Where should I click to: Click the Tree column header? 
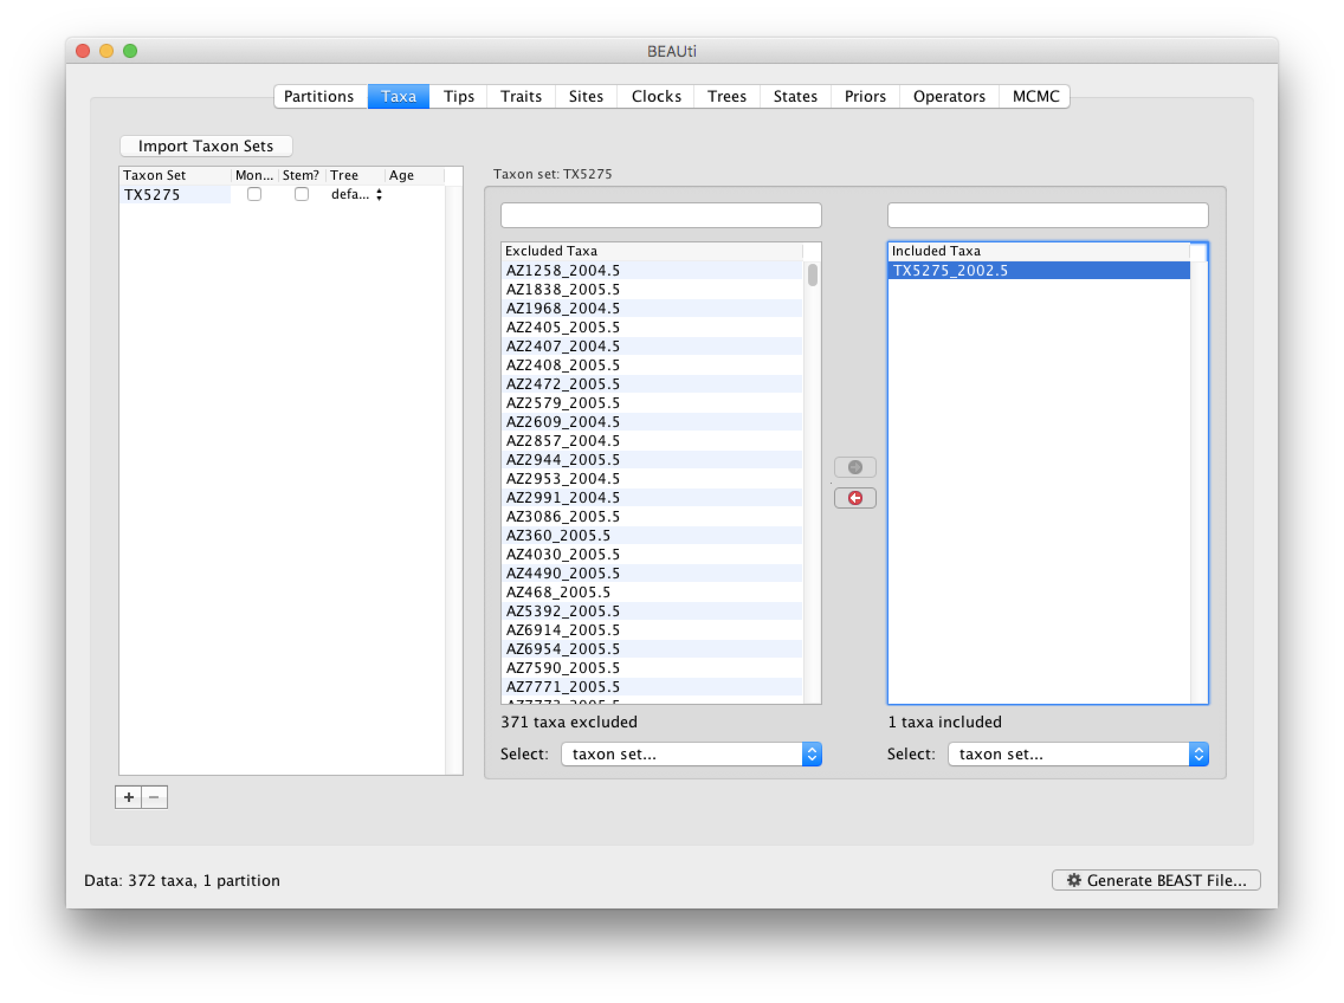coord(356,176)
